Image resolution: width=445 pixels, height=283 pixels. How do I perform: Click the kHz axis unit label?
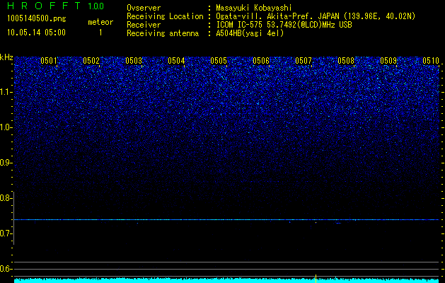(x=6, y=57)
